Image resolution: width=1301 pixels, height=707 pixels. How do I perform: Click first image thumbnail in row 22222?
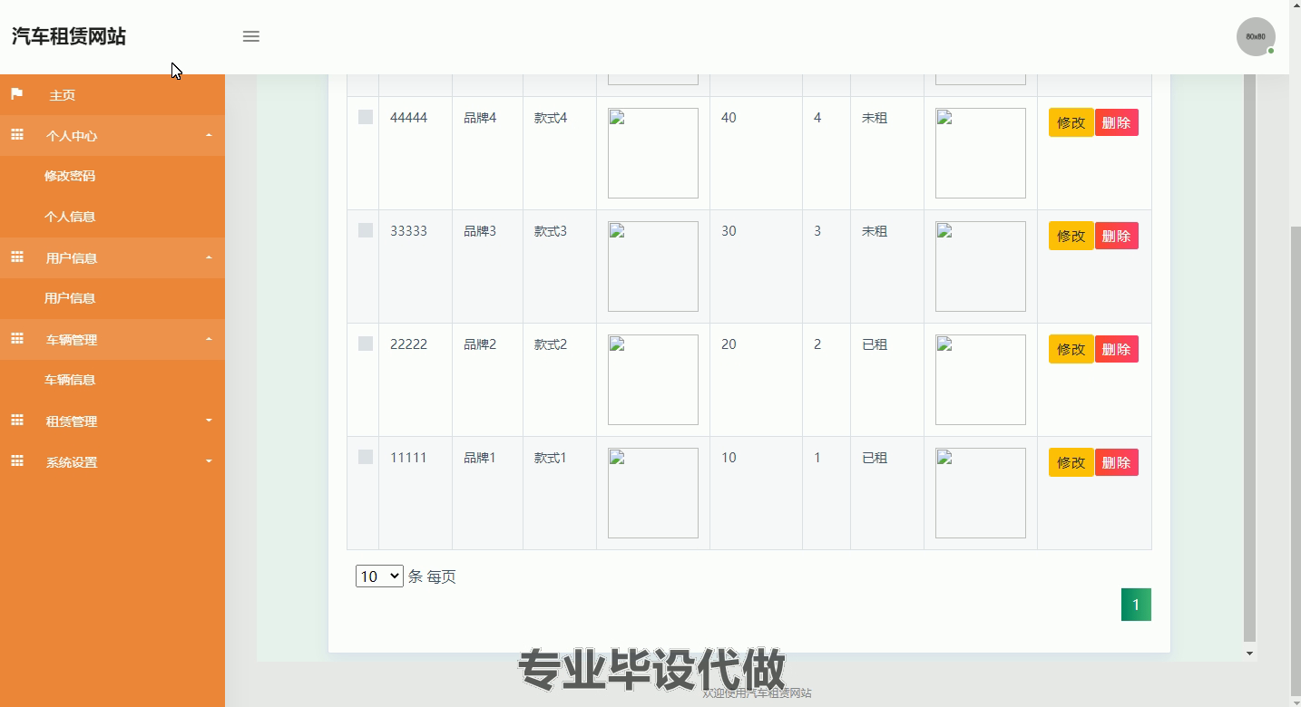pyautogui.click(x=653, y=380)
